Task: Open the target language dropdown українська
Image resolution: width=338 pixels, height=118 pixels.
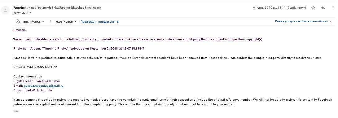Action: pos(66,21)
